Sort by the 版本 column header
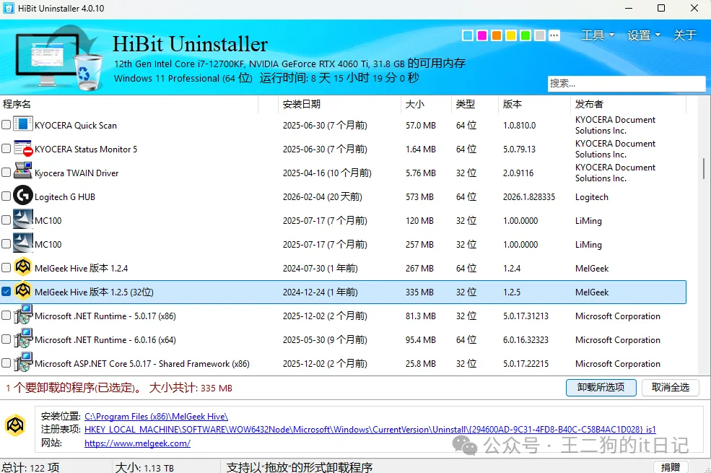Image resolution: width=711 pixels, height=473 pixels. (534, 104)
